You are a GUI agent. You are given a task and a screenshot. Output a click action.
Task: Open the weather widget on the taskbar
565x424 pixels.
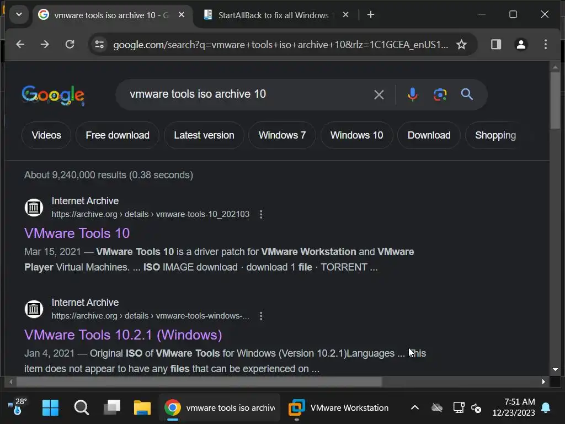17,407
